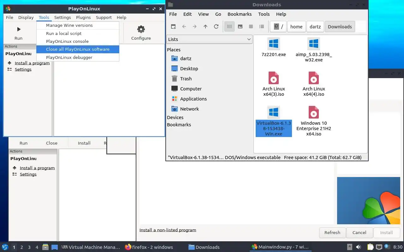Viewport: 404px width, 252px height.
Task: Choose Manage Wine versions from Tools menu
Action: tap(78, 26)
